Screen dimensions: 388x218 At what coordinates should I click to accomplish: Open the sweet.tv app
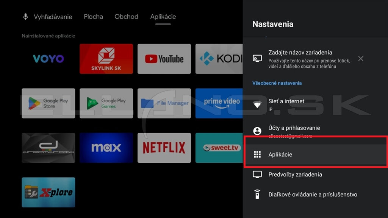pos(219,148)
